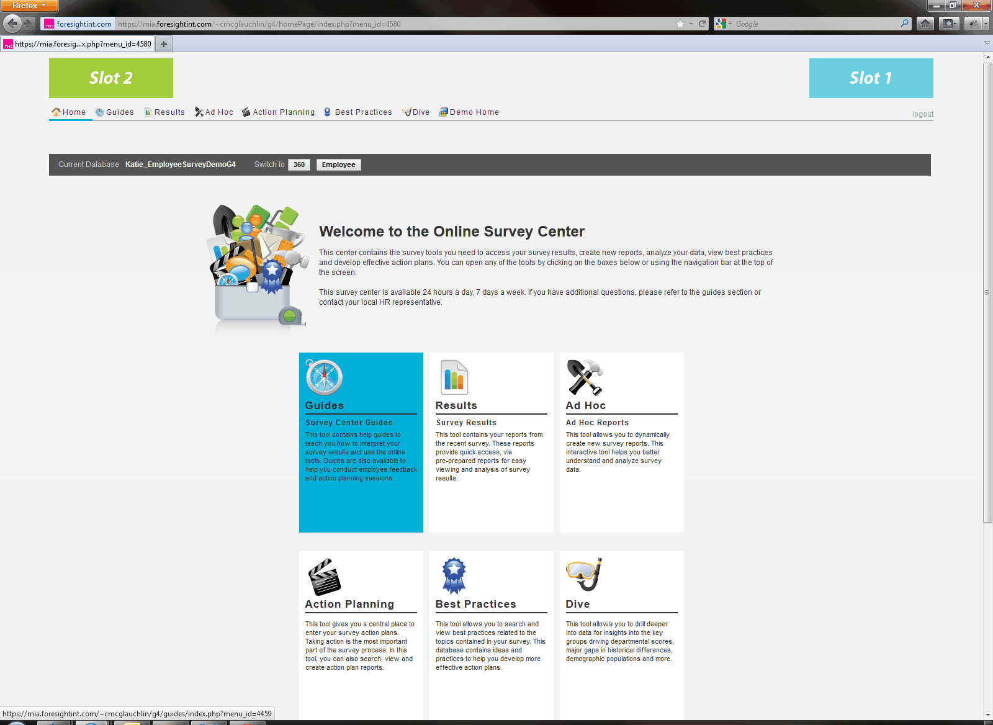The image size is (993, 725).
Task: Click the green Slot 2 banner
Action: click(111, 78)
